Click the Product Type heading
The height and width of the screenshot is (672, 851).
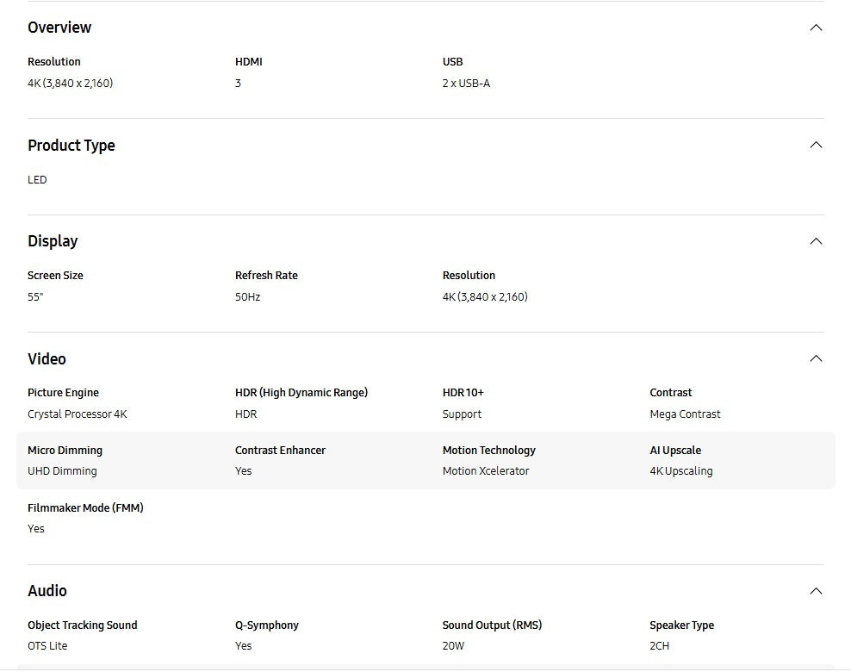point(71,146)
